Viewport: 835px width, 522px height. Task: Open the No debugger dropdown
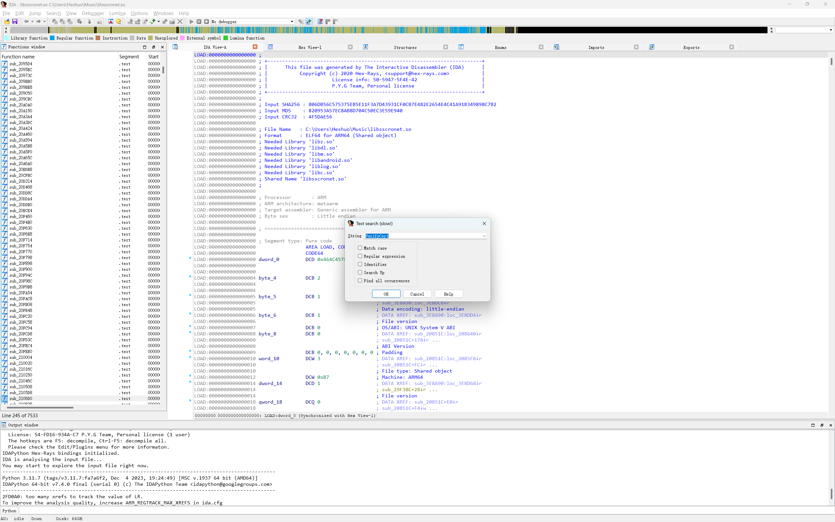click(292, 22)
